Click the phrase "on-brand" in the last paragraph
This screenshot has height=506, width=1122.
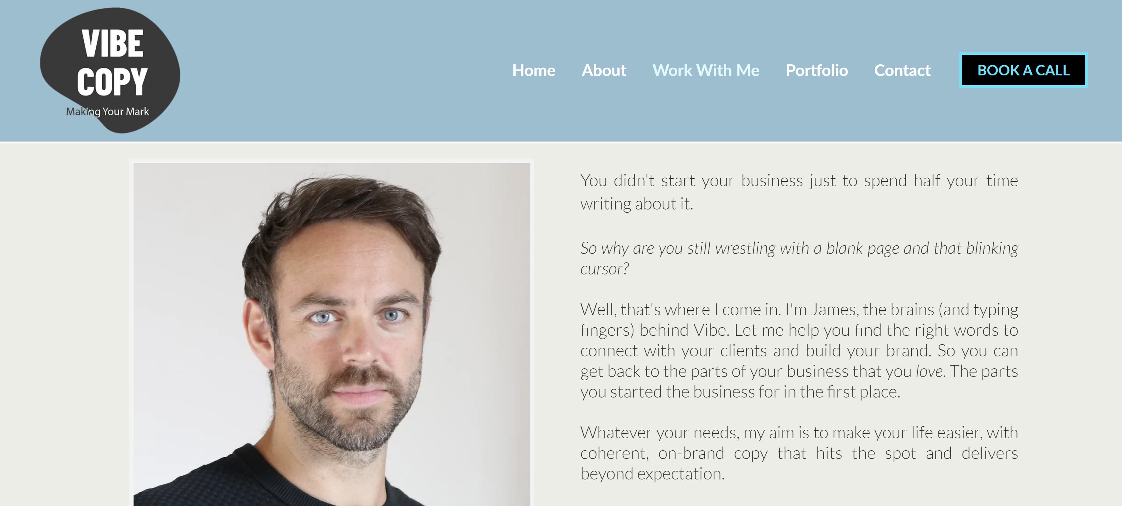point(691,453)
